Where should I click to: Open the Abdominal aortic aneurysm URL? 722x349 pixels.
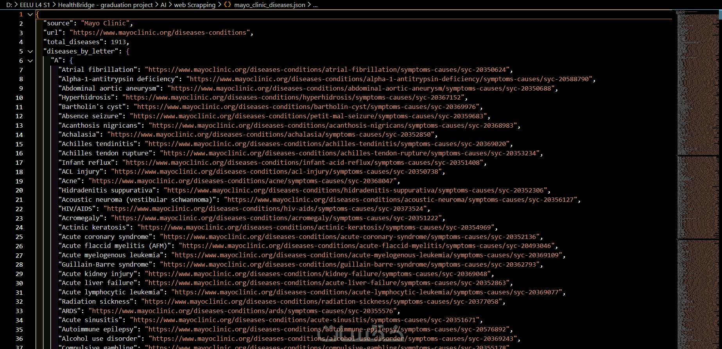(x=361, y=89)
